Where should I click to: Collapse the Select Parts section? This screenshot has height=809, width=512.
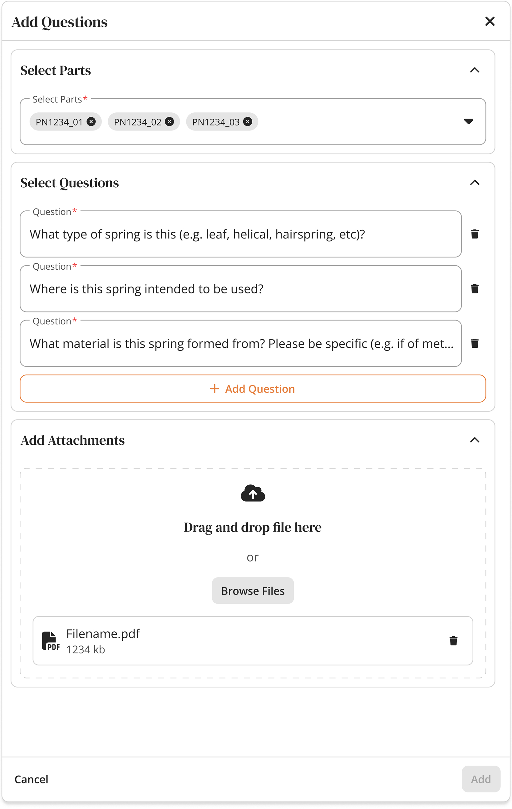click(474, 70)
